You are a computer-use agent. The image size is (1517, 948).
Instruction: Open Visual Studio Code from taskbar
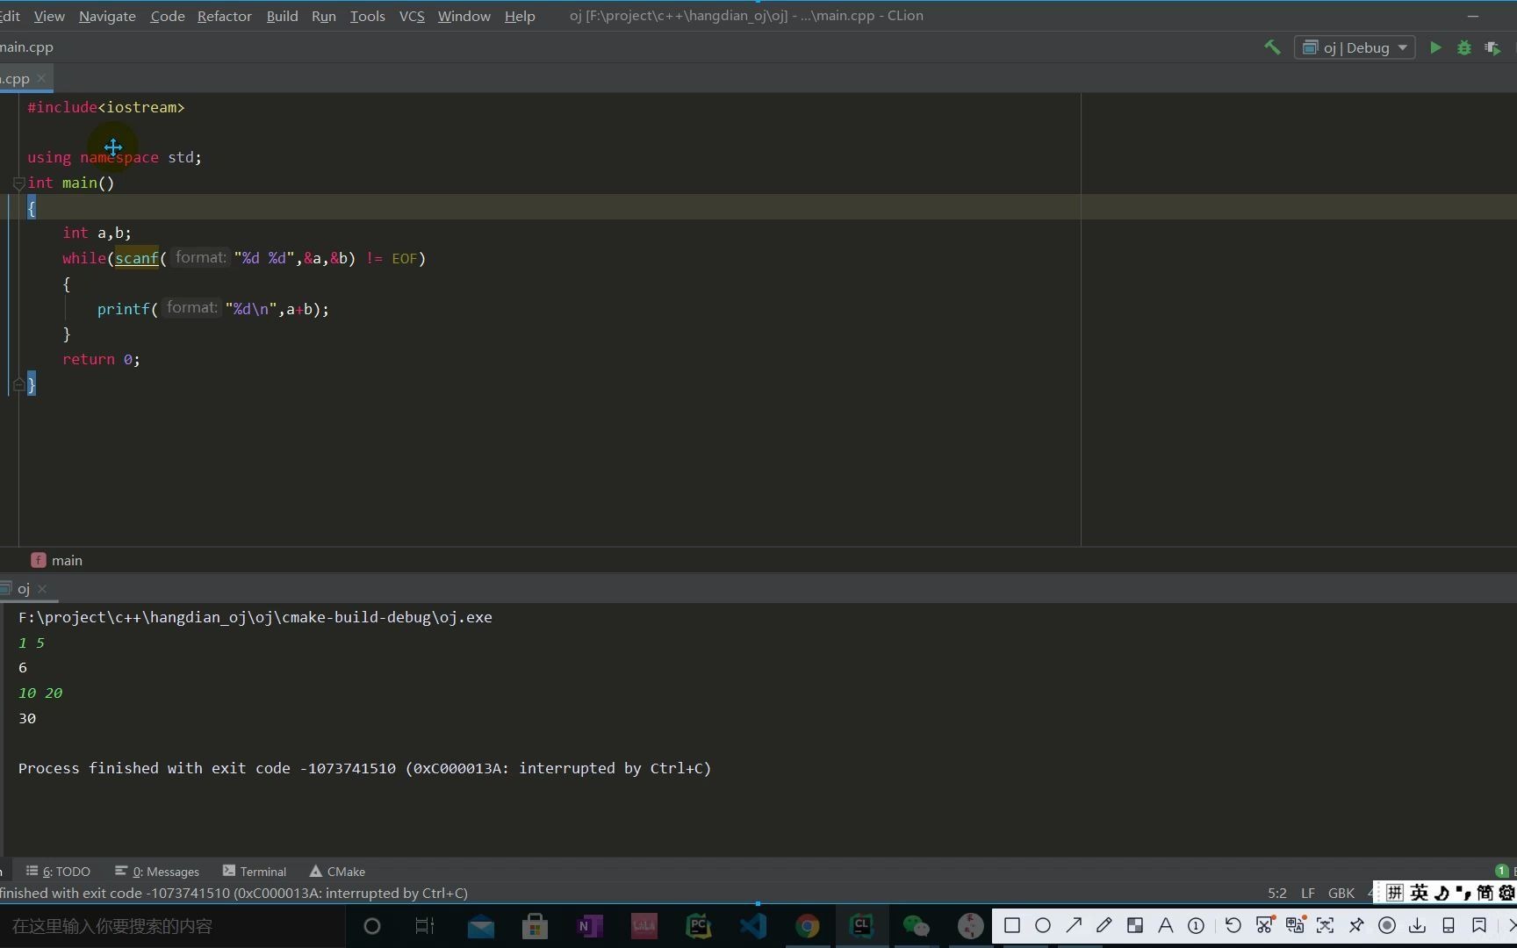coord(752,926)
